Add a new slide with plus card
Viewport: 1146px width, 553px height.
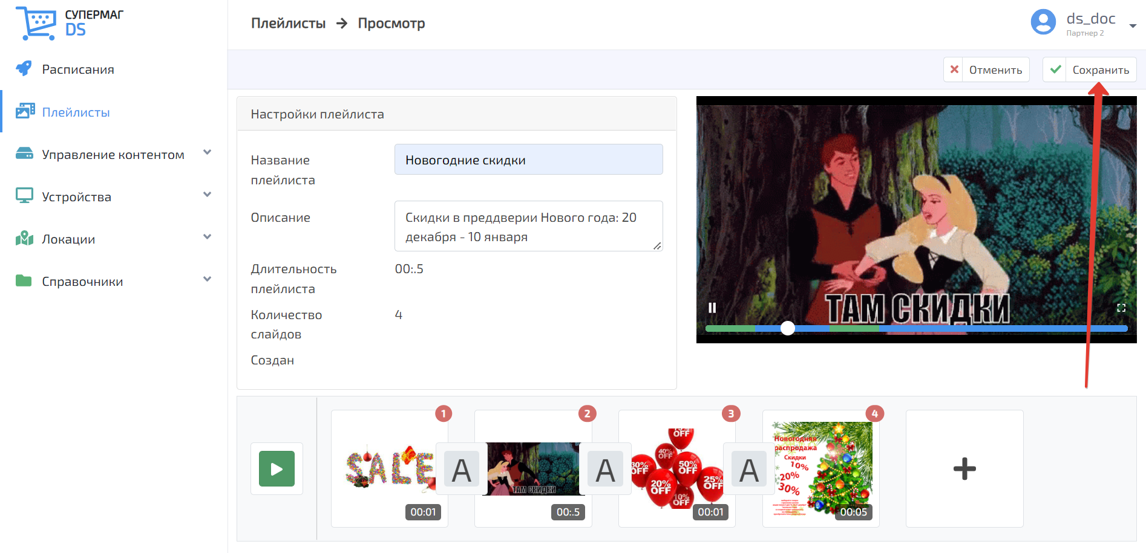(x=964, y=469)
